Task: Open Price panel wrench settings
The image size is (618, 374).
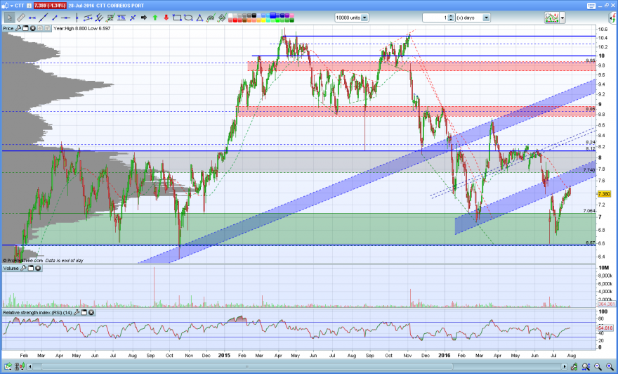Action: 18,28
